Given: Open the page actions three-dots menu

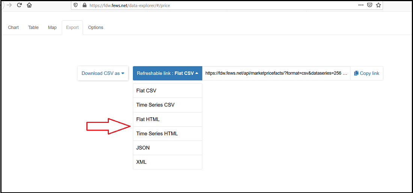Looking at the screenshot, I should click(361, 5).
